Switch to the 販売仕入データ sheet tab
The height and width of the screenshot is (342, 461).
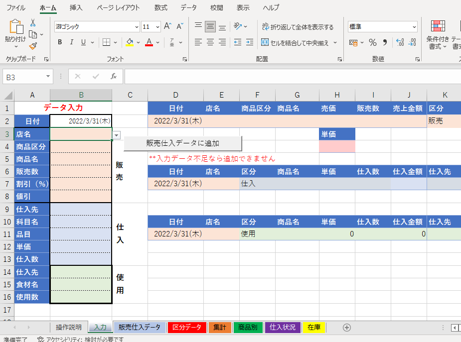[x=140, y=328]
